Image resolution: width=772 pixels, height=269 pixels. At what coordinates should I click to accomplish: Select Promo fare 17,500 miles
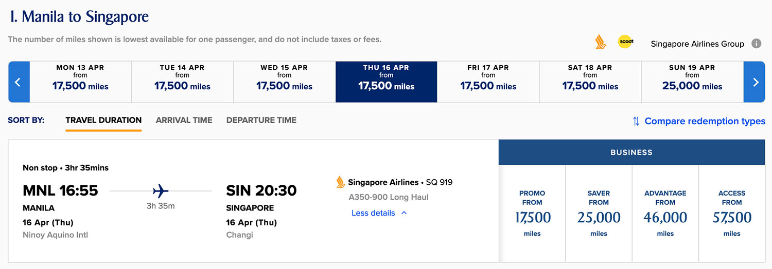tap(532, 214)
